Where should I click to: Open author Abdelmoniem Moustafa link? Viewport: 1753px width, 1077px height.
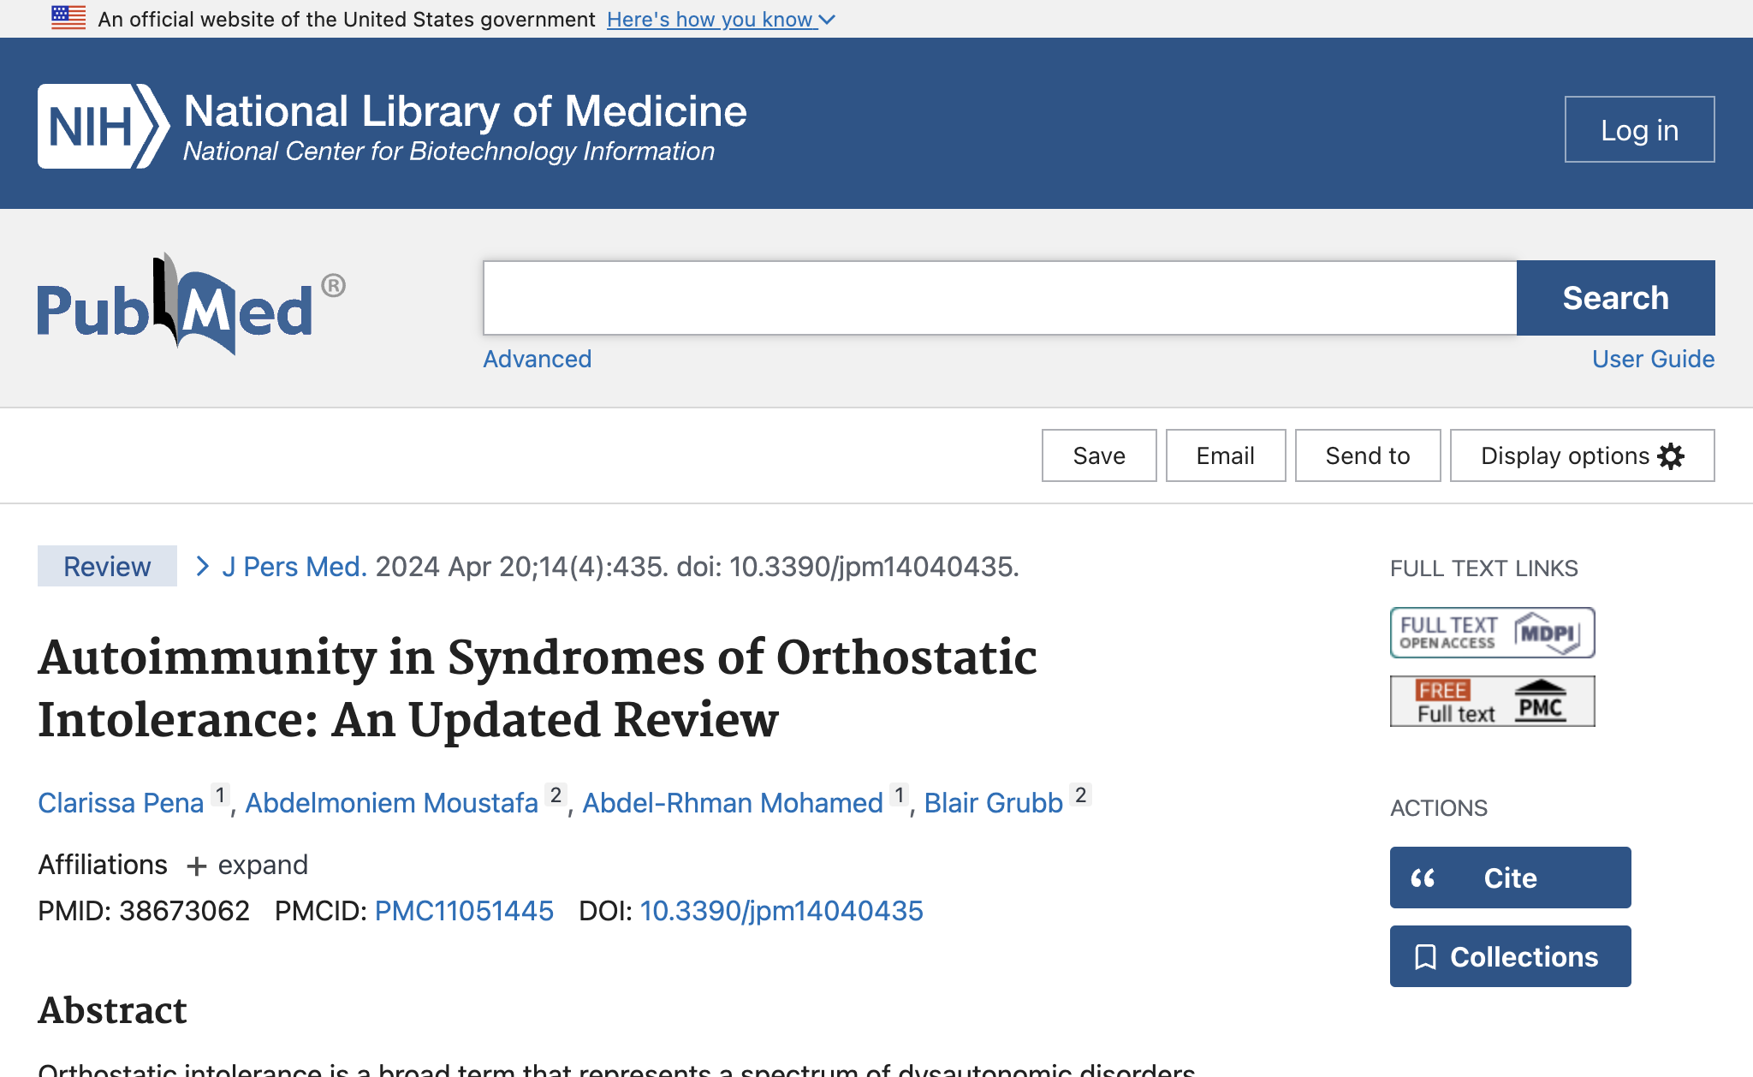[391, 803]
